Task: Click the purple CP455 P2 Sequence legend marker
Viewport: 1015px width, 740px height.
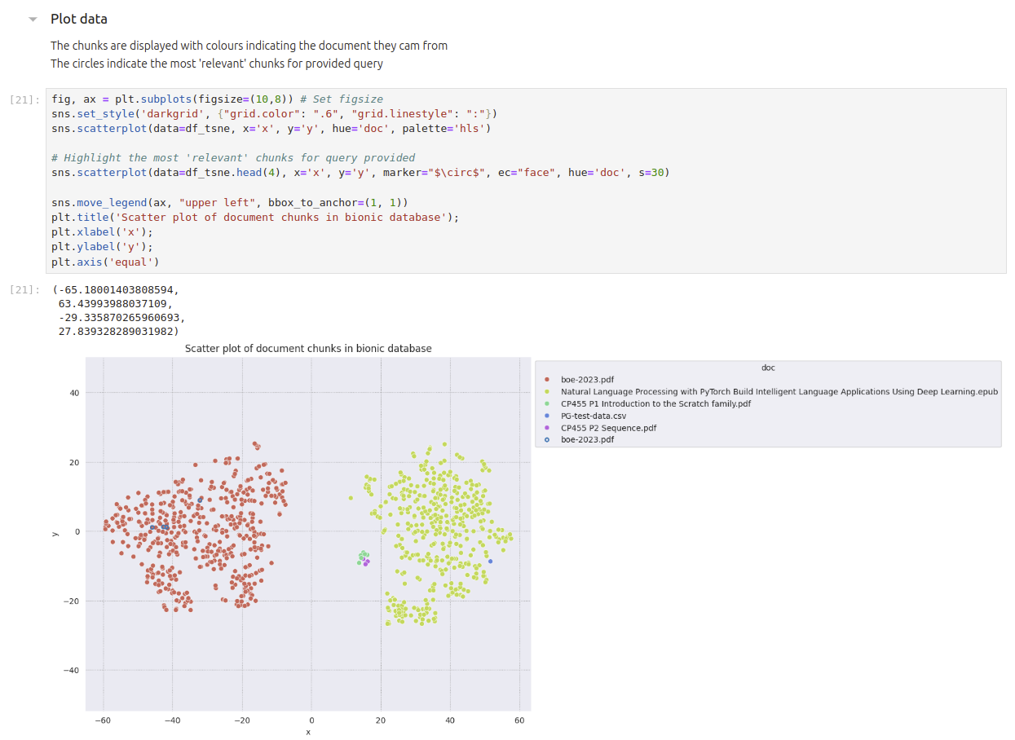Action: point(547,428)
